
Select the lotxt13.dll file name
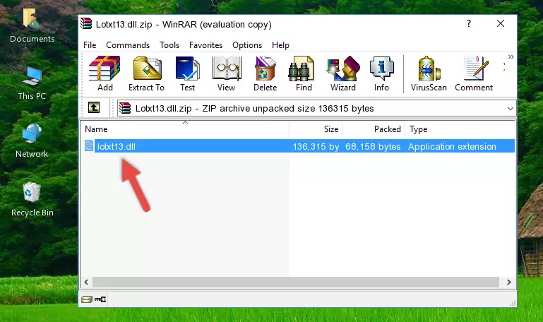coord(117,146)
